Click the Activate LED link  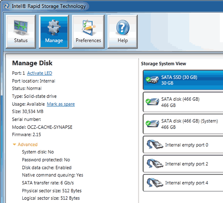coord(40,73)
